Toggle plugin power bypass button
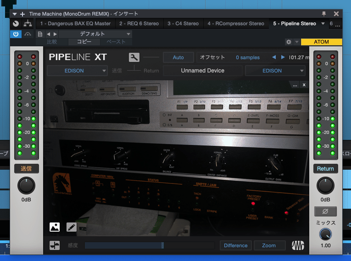The height and width of the screenshot is (261, 351). pos(16,34)
